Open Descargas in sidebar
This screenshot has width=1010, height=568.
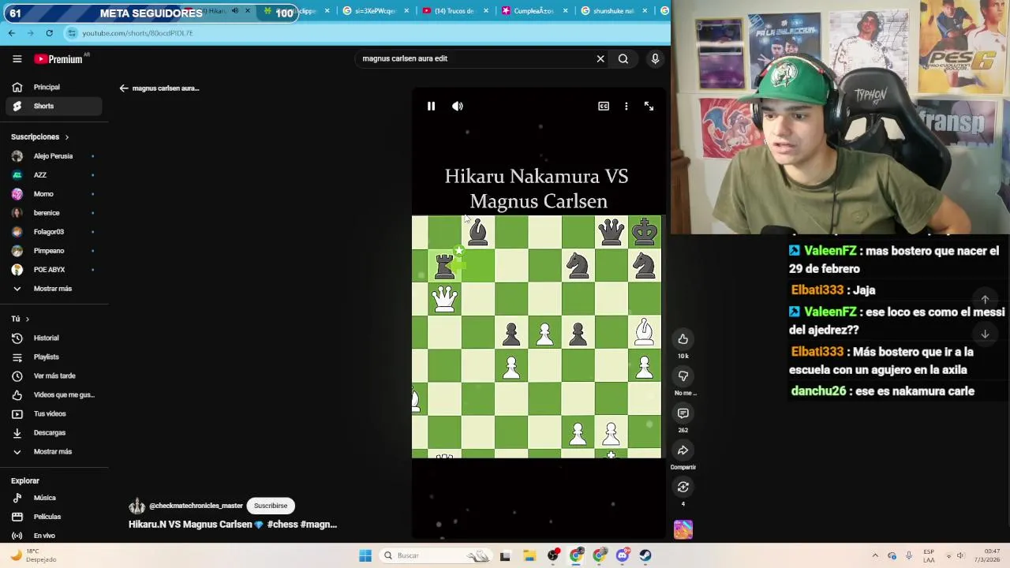coord(54,432)
